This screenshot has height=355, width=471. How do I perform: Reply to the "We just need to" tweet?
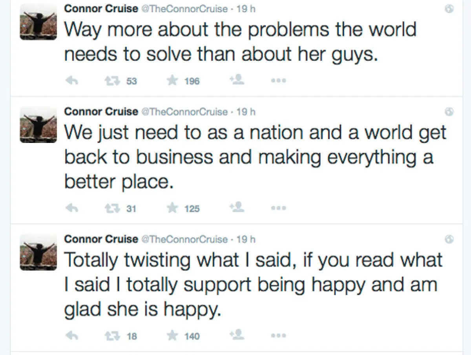71,209
